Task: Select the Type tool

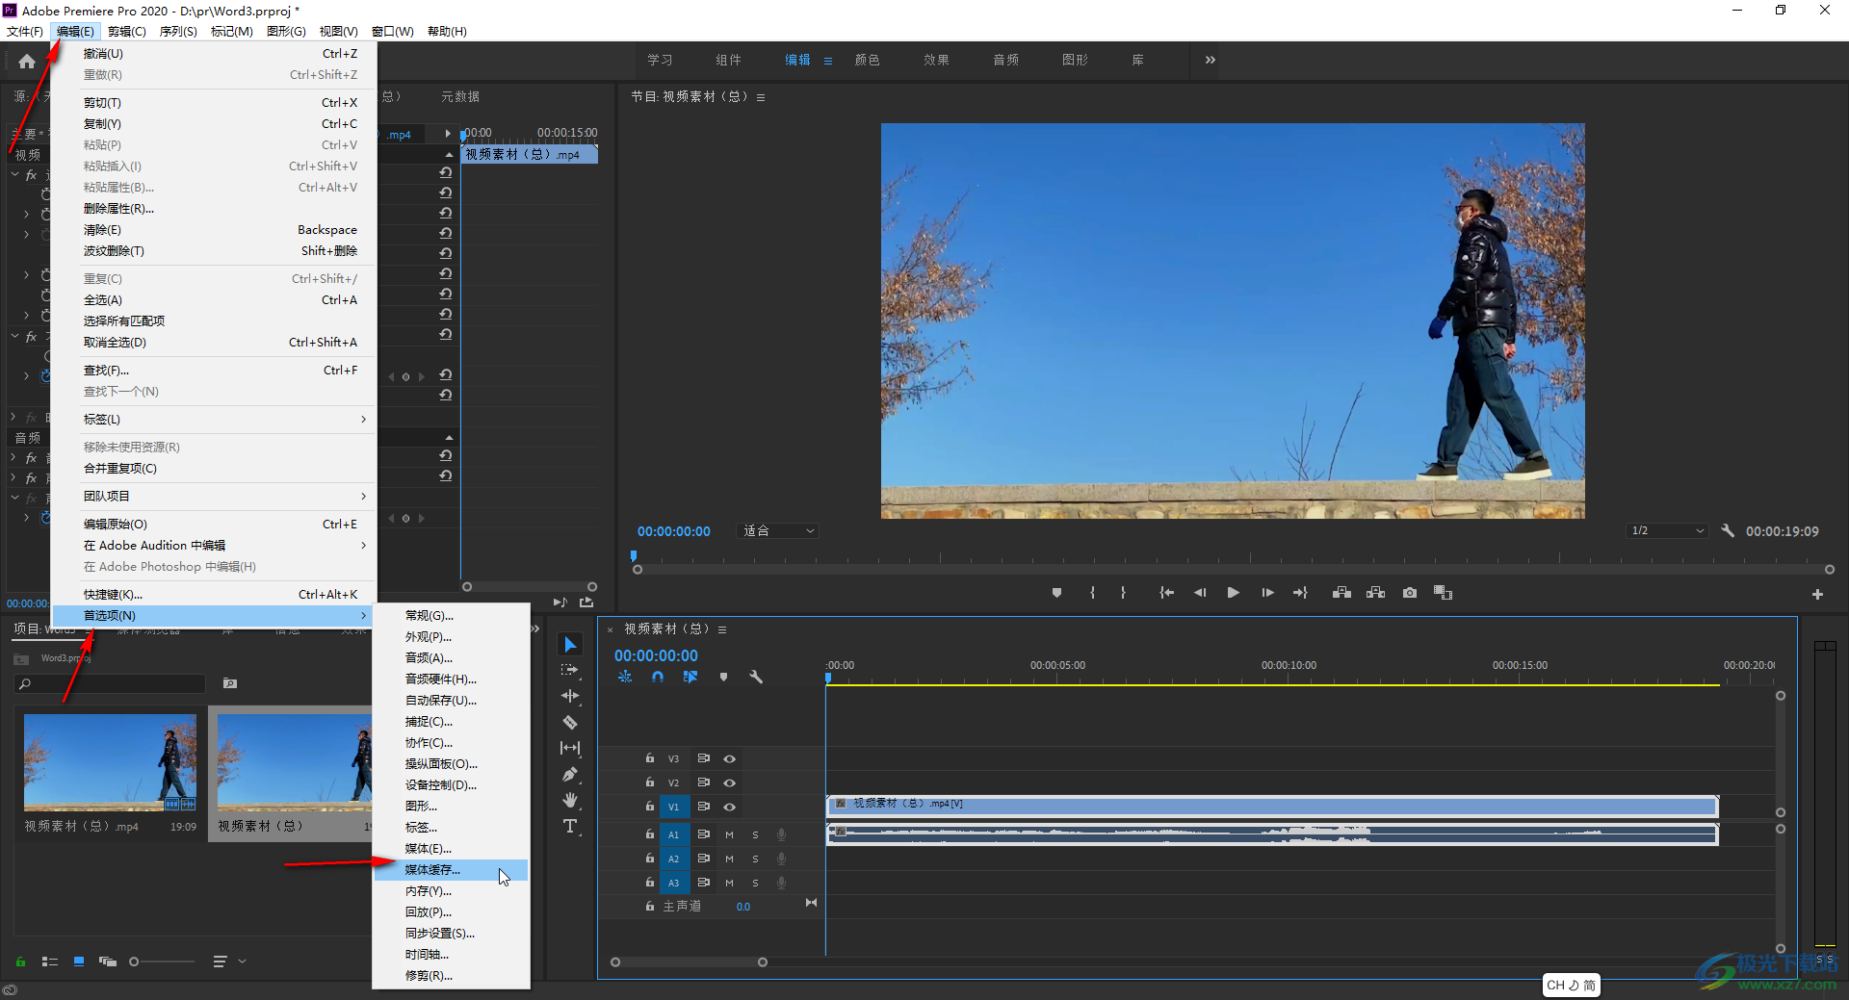Action: 570,827
